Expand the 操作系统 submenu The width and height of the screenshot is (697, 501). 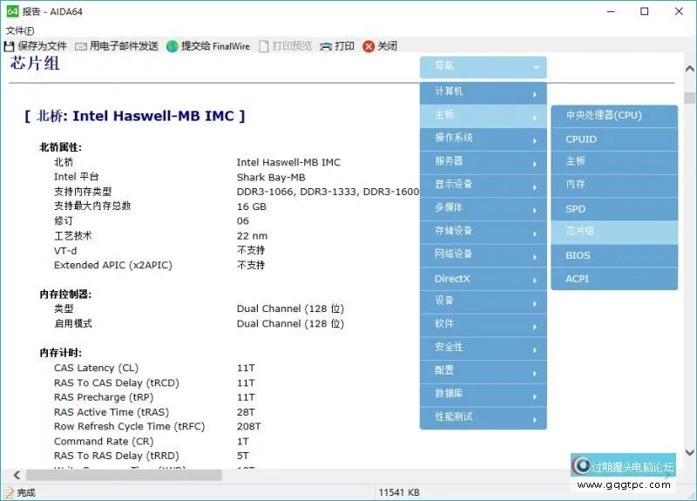coord(483,138)
